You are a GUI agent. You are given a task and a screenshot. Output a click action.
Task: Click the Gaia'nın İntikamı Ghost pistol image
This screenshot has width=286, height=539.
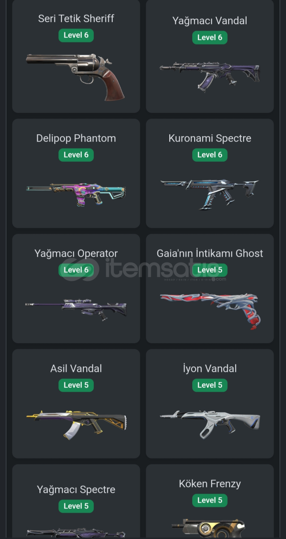click(210, 311)
